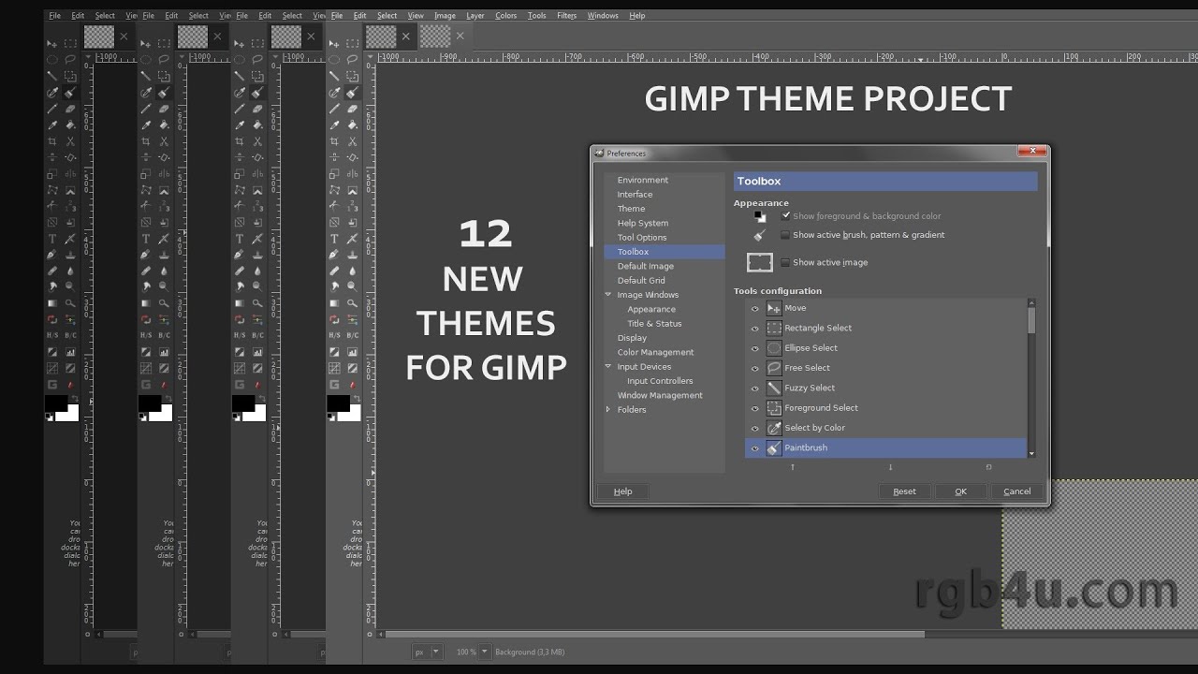Toggle visibility eye for Move tool

(x=755, y=308)
